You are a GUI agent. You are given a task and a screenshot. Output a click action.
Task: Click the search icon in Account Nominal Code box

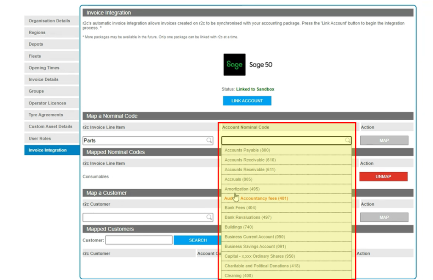[x=347, y=140]
